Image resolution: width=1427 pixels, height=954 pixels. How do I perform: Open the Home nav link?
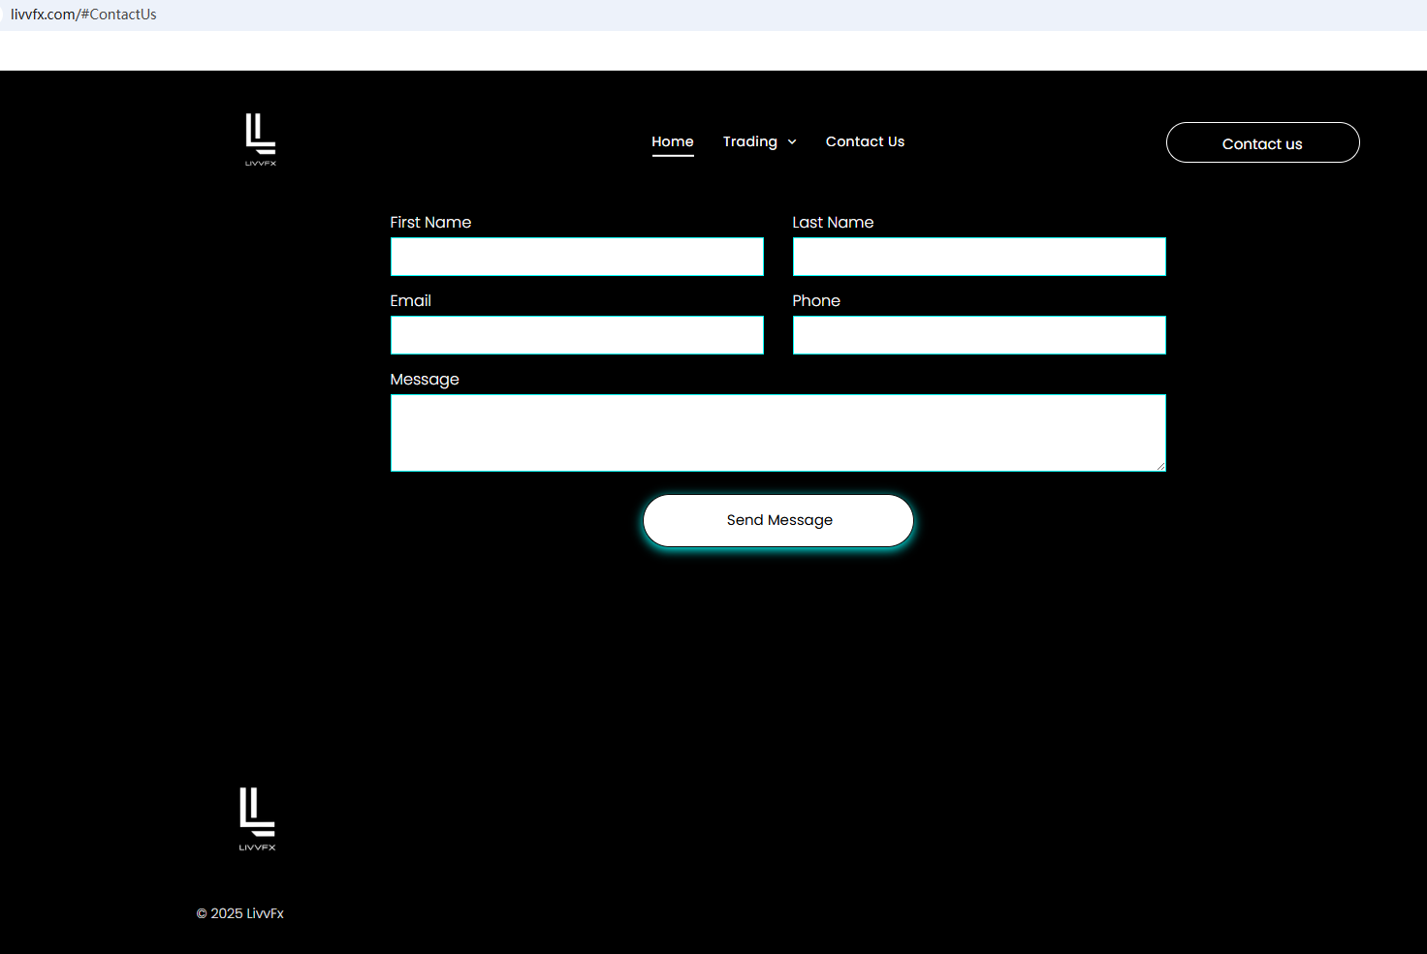pos(673,141)
